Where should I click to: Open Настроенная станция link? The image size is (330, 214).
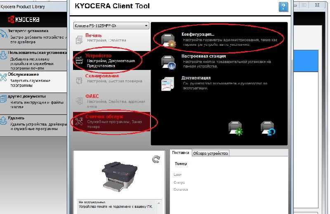point(203,56)
